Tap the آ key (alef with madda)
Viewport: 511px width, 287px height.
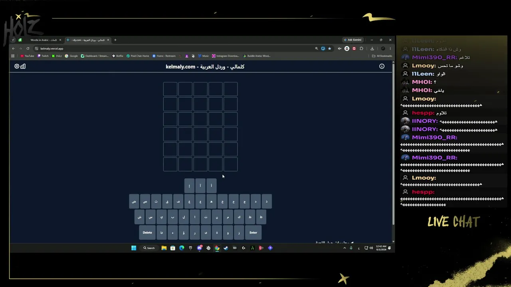[200, 185]
